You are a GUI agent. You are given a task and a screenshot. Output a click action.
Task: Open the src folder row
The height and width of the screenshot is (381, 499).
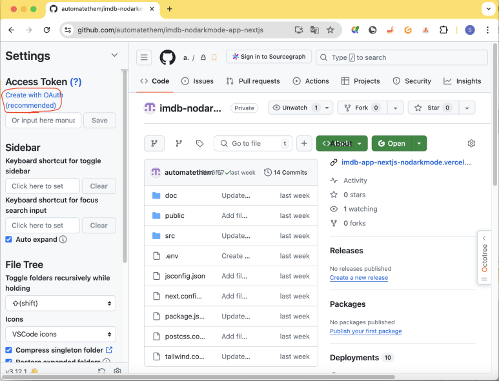coord(231,236)
